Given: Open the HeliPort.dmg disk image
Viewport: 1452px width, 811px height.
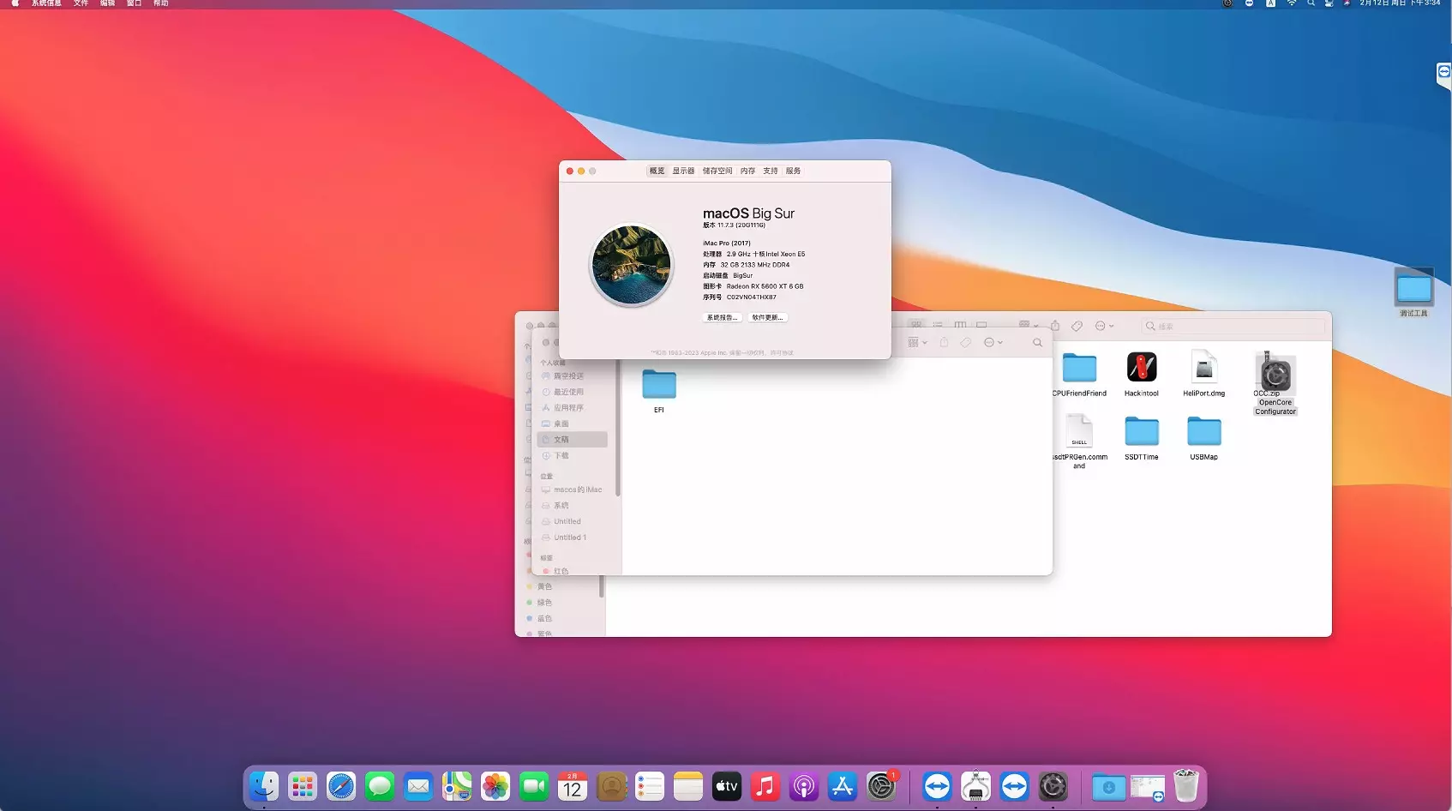Looking at the screenshot, I should click(1203, 368).
